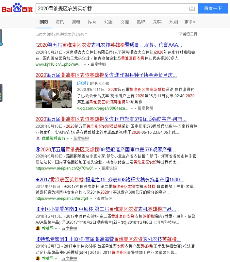Open the 知道 tab
Screen dimensions: 230x262
point(108,22)
